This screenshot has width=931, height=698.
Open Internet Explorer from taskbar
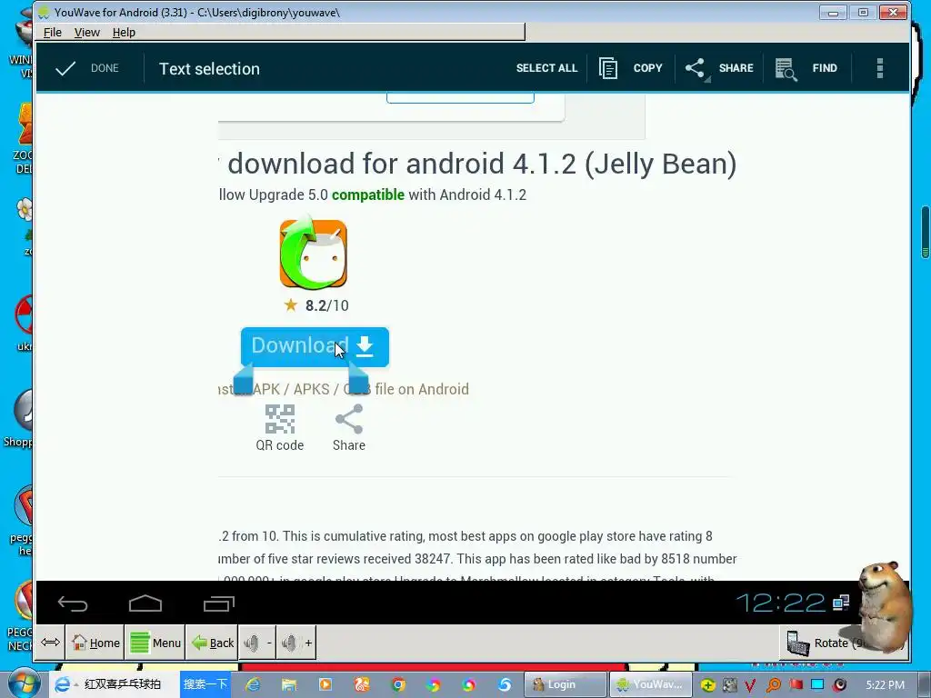(x=253, y=685)
